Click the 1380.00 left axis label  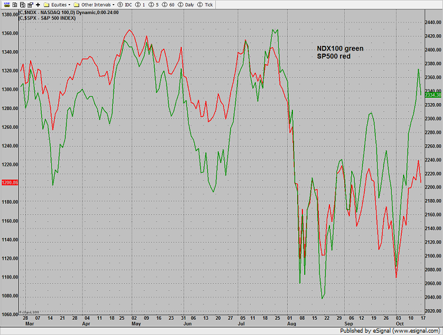[x=10, y=14]
